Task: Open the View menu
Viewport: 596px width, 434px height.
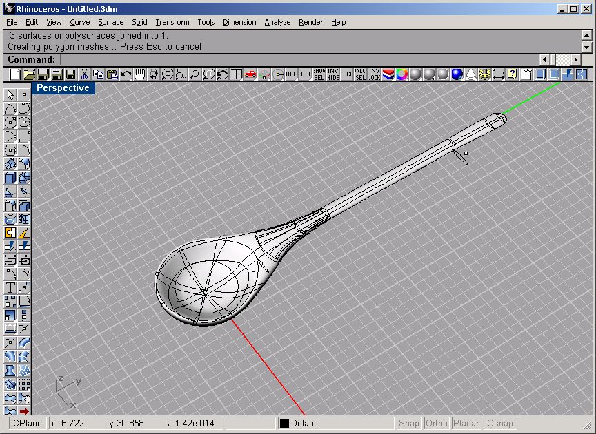Action: 54,22
